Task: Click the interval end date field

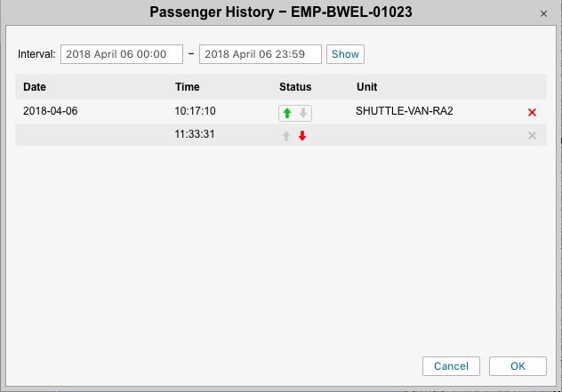Action: (261, 54)
